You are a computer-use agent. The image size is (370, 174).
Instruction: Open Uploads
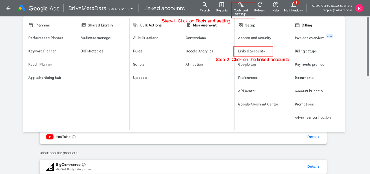point(140,78)
